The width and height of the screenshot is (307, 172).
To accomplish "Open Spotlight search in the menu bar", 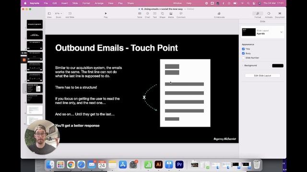I will pyautogui.click(x=248, y=3).
